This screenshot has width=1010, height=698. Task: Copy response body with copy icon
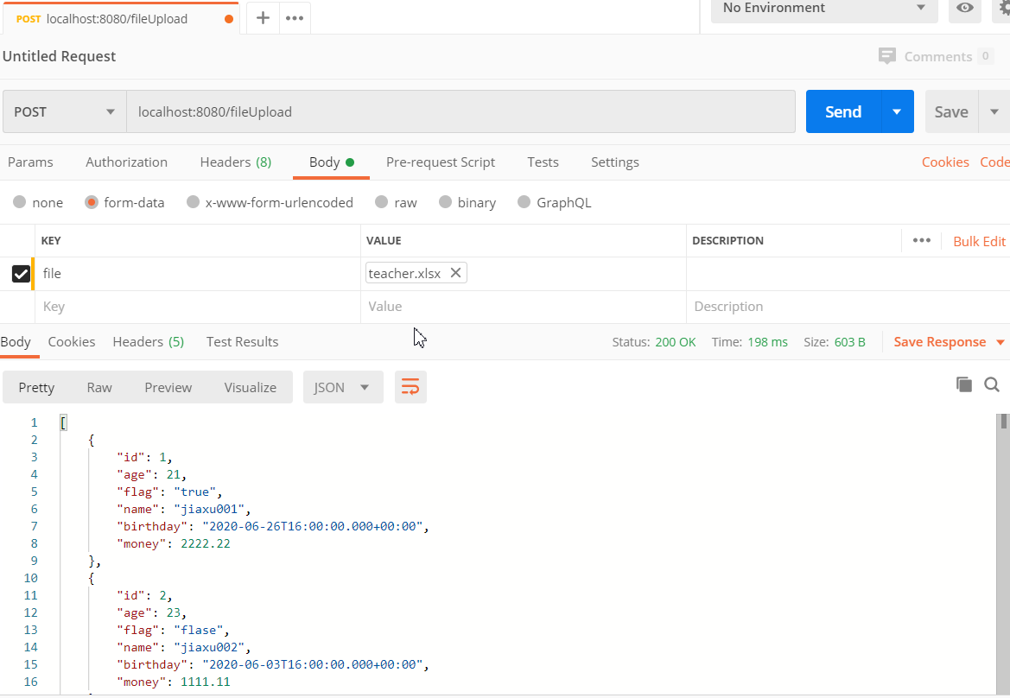(963, 384)
